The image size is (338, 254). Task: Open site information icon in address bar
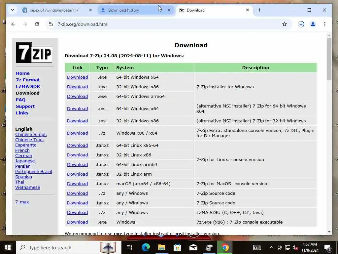[x=51, y=24]
